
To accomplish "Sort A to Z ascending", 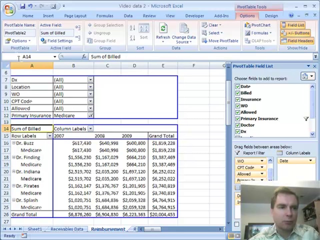I will (x=132, y=28).
